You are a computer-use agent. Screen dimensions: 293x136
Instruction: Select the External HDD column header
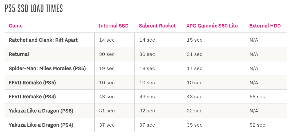[265, 26]
